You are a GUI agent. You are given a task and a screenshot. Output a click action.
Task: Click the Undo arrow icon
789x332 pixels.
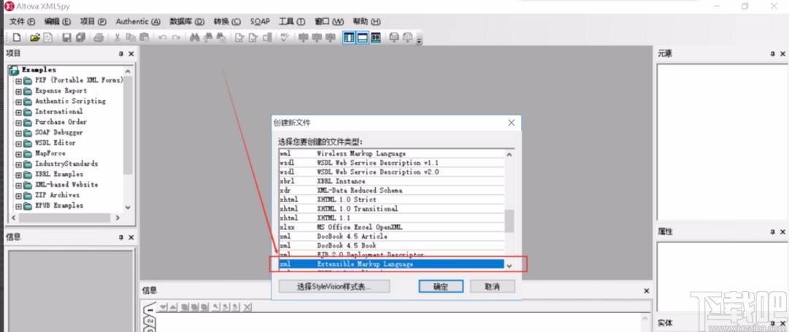click(163, 37)
